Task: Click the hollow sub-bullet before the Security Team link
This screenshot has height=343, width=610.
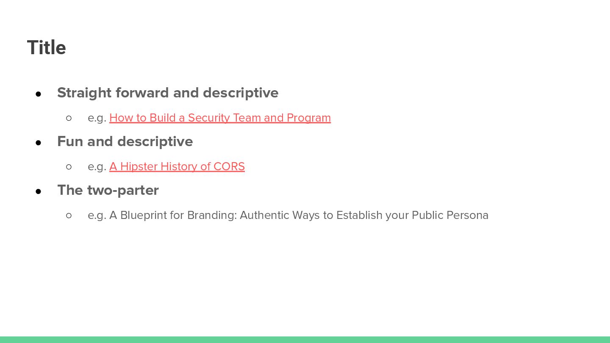Action: (x=69, y=118)
